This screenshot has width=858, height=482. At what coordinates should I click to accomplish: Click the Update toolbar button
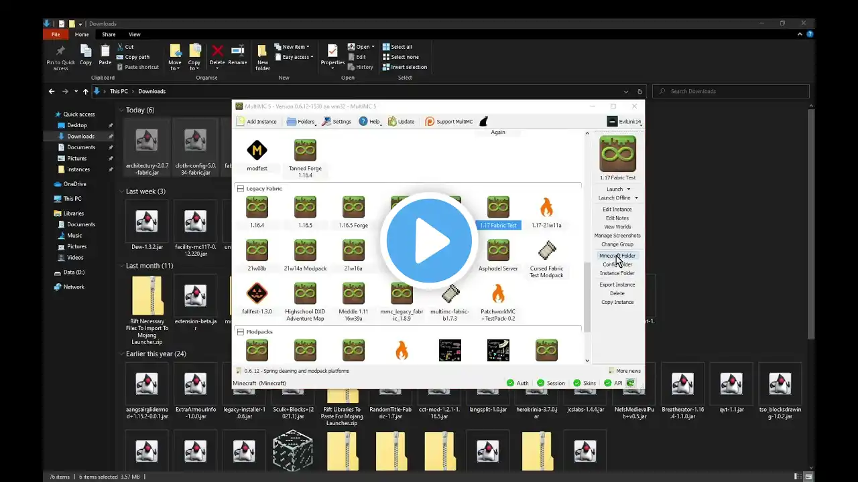(x=401, y=121)
